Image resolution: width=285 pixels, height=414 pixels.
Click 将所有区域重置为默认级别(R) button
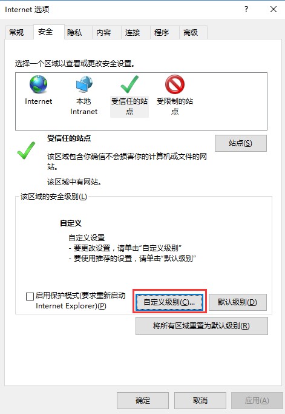(201, 326)
